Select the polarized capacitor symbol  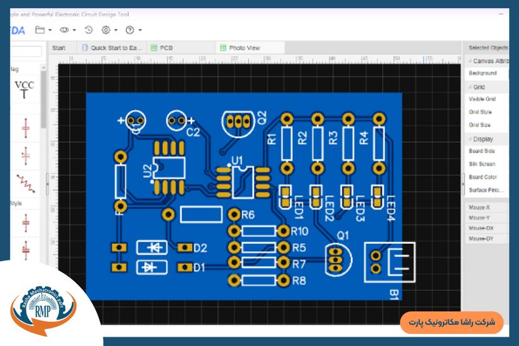click(26, 155)
